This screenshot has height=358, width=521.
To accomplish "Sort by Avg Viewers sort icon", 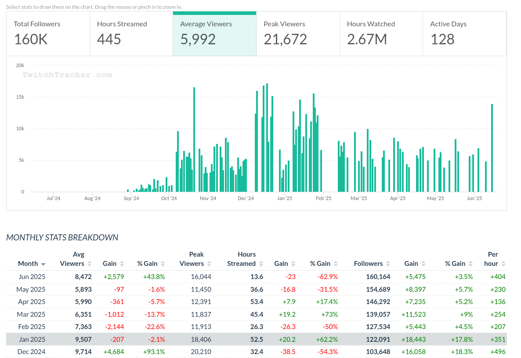I will [89, 264].
